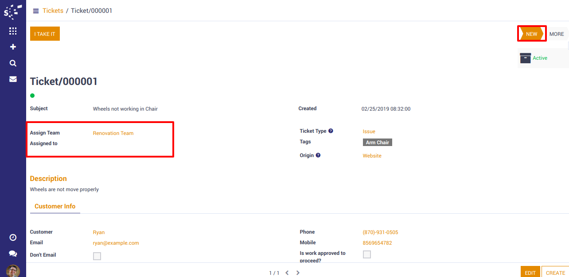Click the hamburger menu icon
569x277 pixels.
[x=36, y=11]
